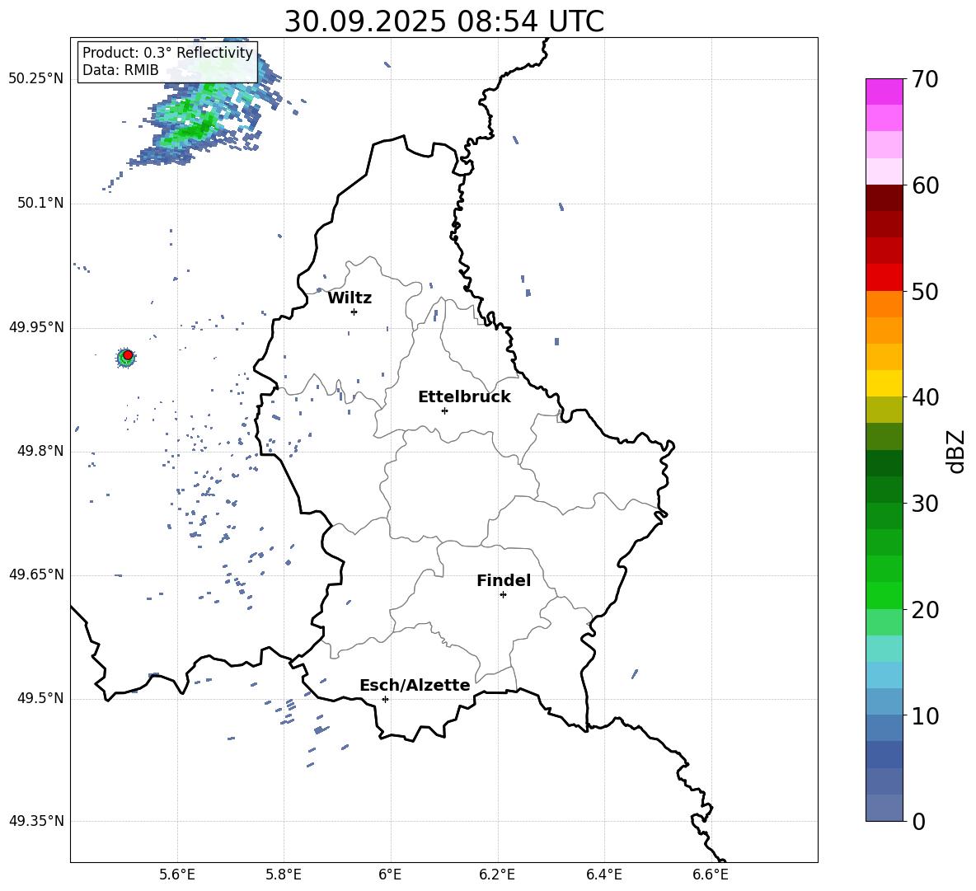Click the 6.4°E longitude label
The width and height of the screenshot is (976, 891).
point(603,875)
